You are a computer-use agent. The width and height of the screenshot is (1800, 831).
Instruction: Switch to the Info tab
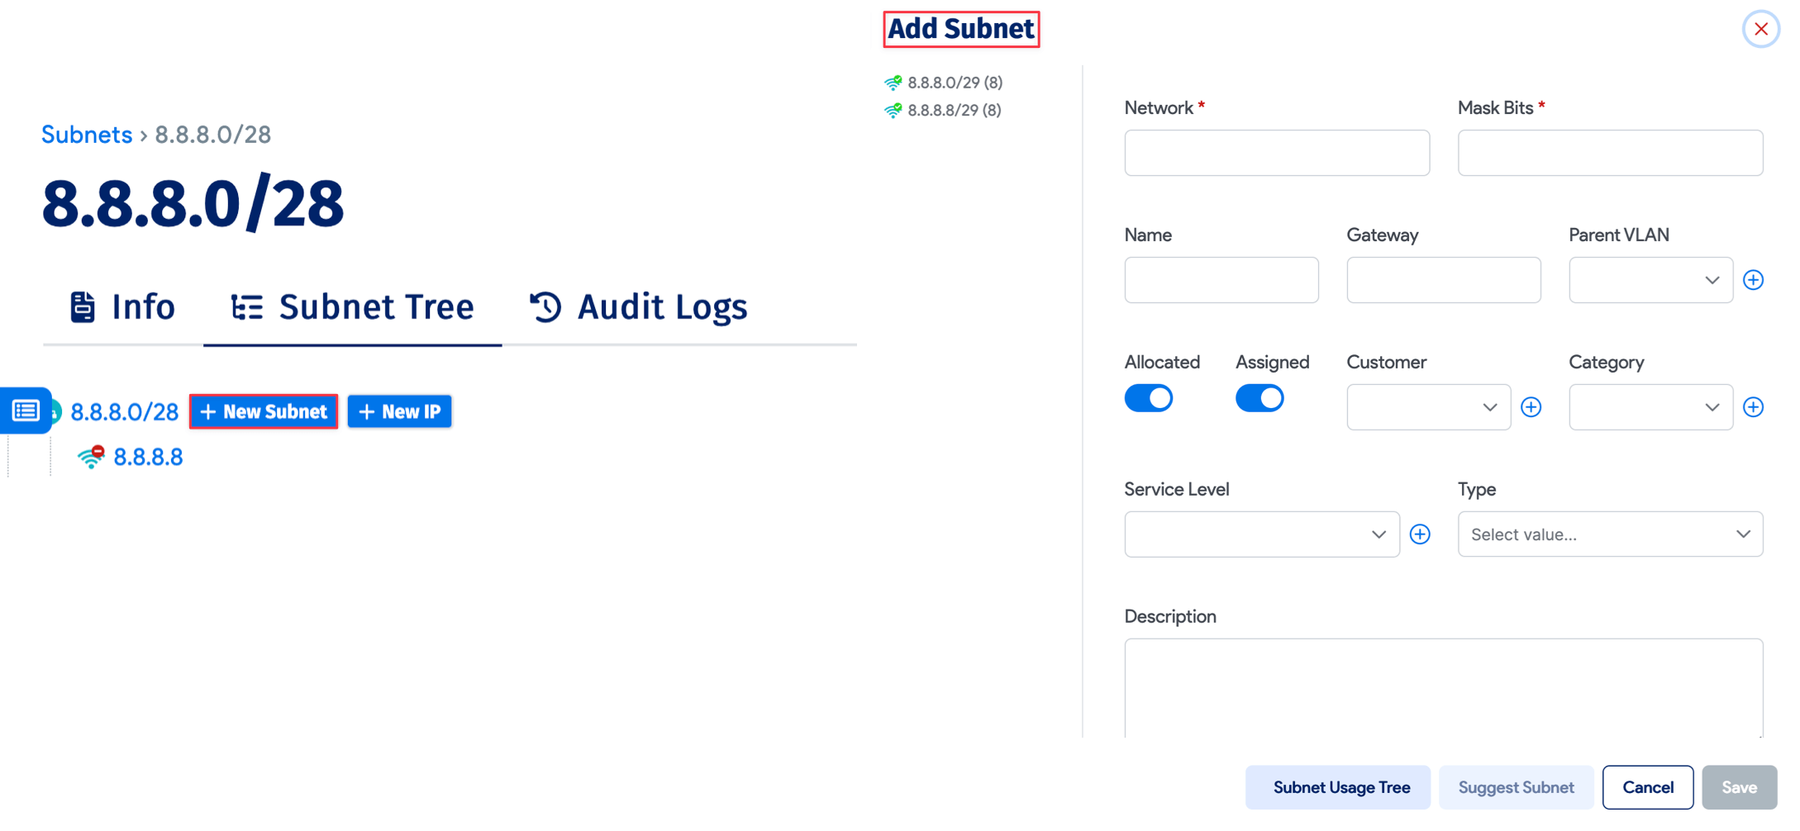122,306
